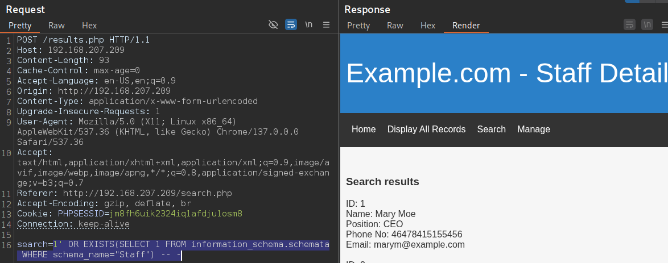Open Response panel hamburger options menu
The image size is (668, 263).
(665, 24)
